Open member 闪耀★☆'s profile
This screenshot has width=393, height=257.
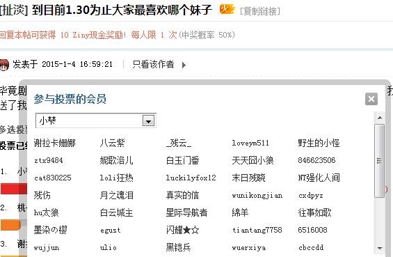tap(182, 230)
